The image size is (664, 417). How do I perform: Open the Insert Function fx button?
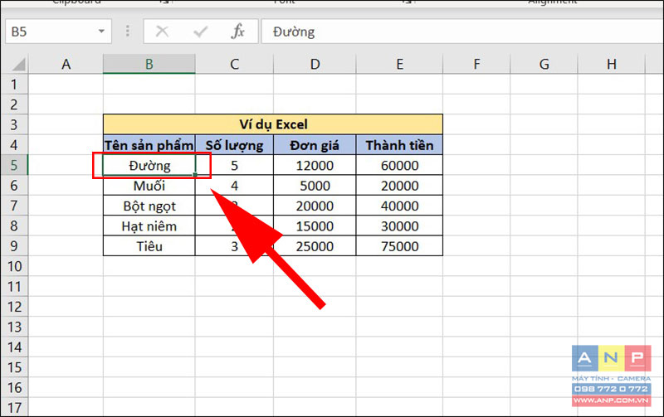(238, 32)
